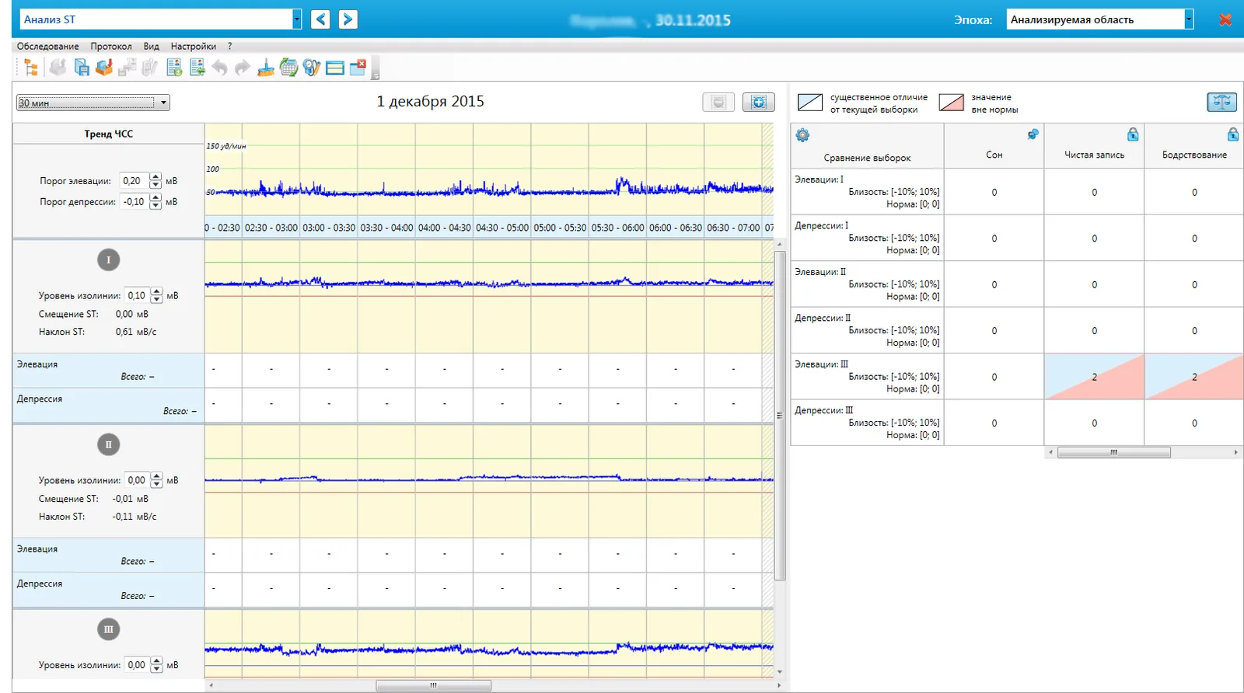
Task: Open the Настройки menu
Action: pos(194,47)
